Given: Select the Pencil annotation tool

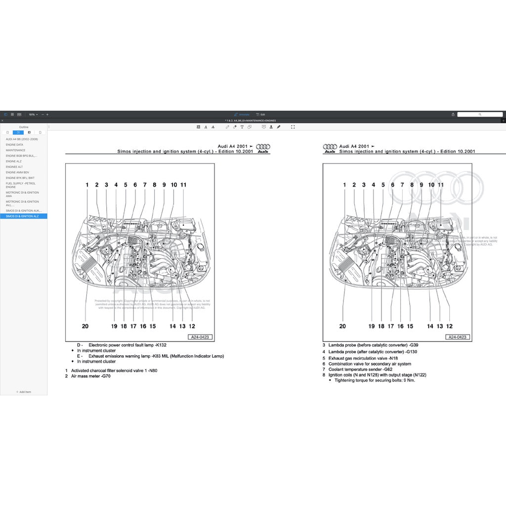Looking at the screenshot, I should tap(228, 127).
